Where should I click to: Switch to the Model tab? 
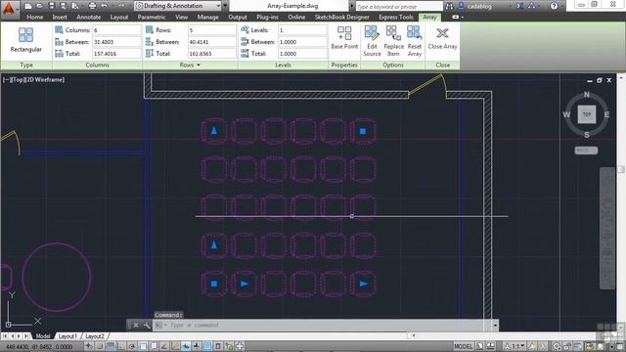(43, 336)
